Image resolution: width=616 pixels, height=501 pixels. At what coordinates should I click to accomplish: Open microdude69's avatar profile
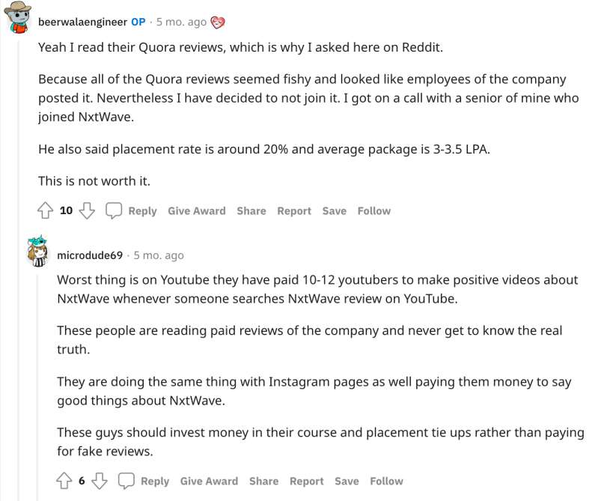point(39,253)
